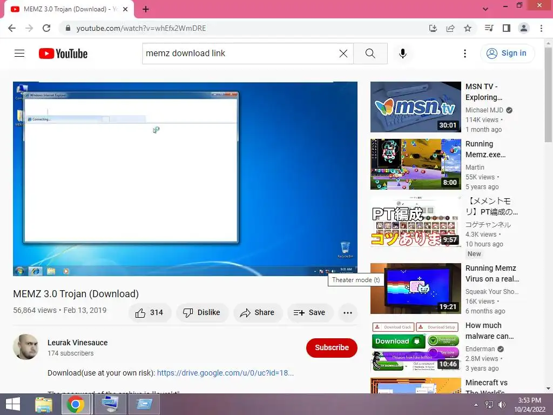Open the taskbar clock showing 3:53 PM
This screenshot has height=415, width=553.
[x=529, y=405]
